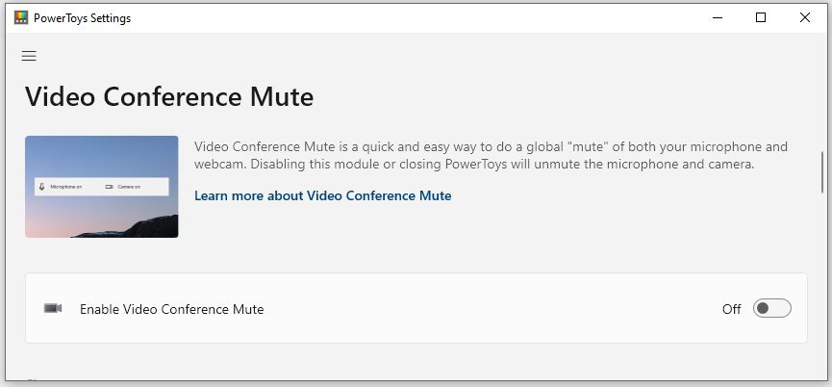Image resolution: width=832 pixels, height=387 pixels.
Task: Maximize the PowerToys Settings window
Action: (761, 17)
